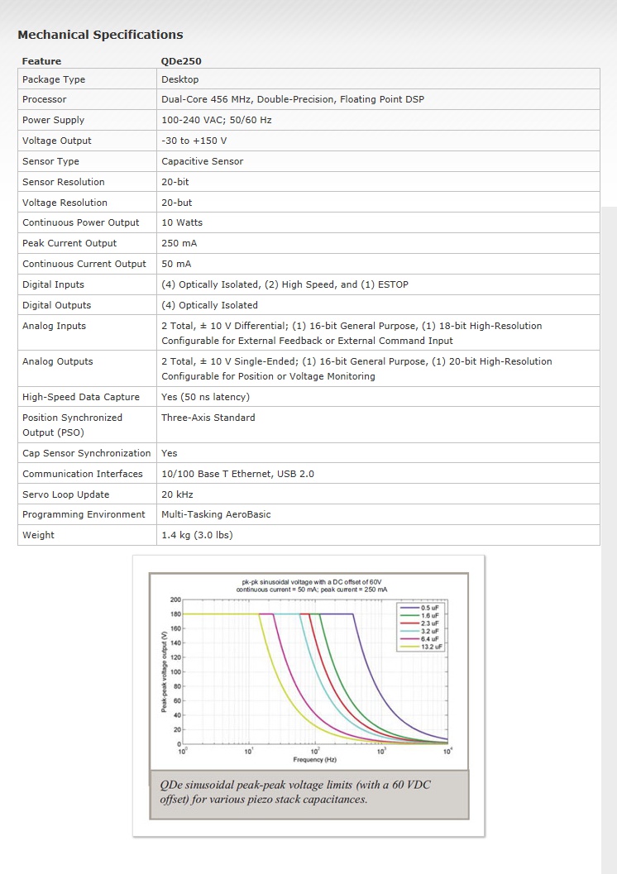Select the Voltage Output row label

point(57,141)
